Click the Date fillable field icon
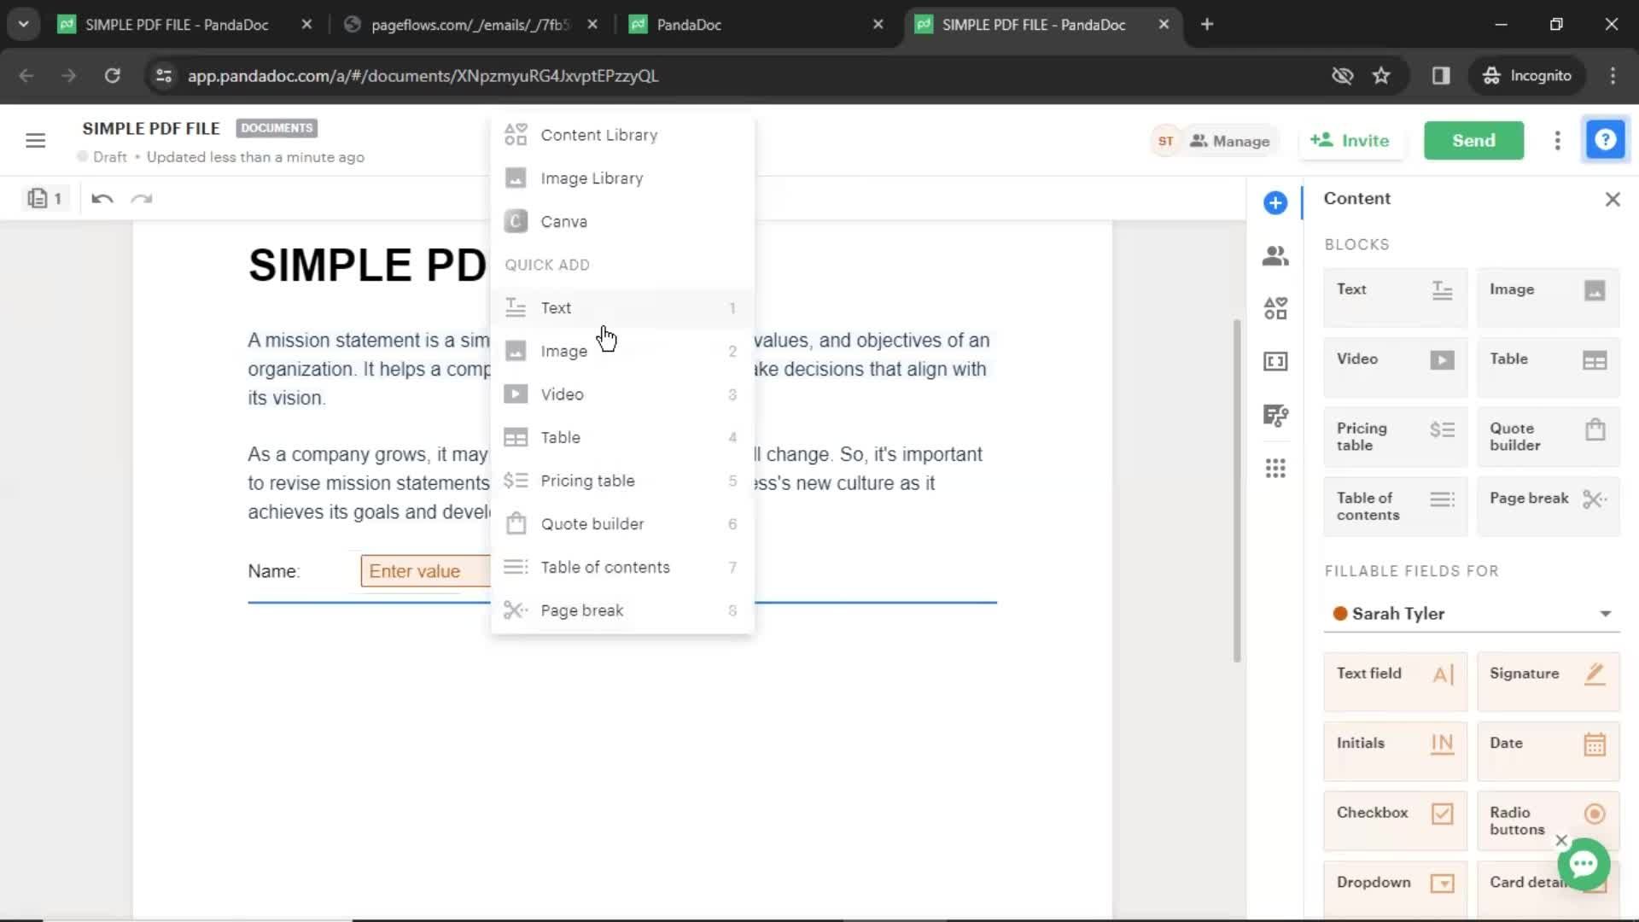 (1595, 742)
